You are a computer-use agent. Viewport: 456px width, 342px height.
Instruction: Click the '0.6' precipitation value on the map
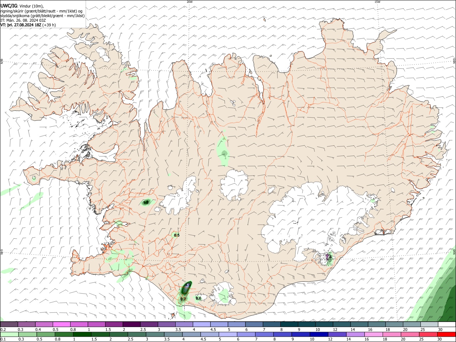[x=198, y=298]
